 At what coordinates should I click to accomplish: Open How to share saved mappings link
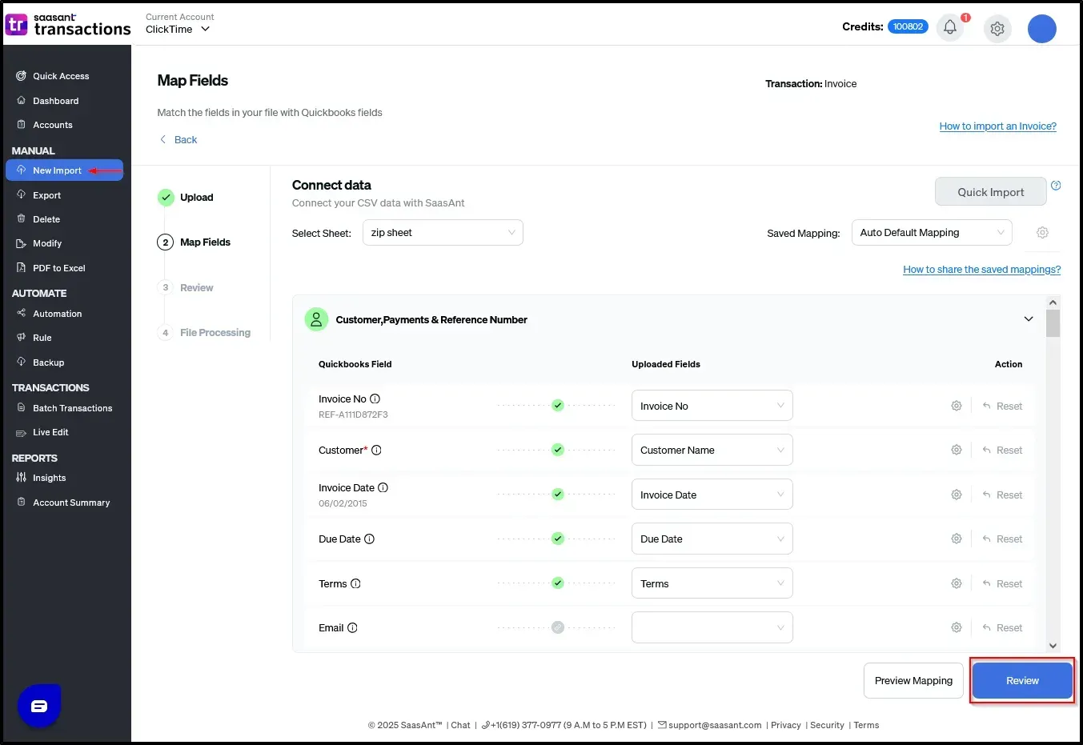[x=981, y=270]
